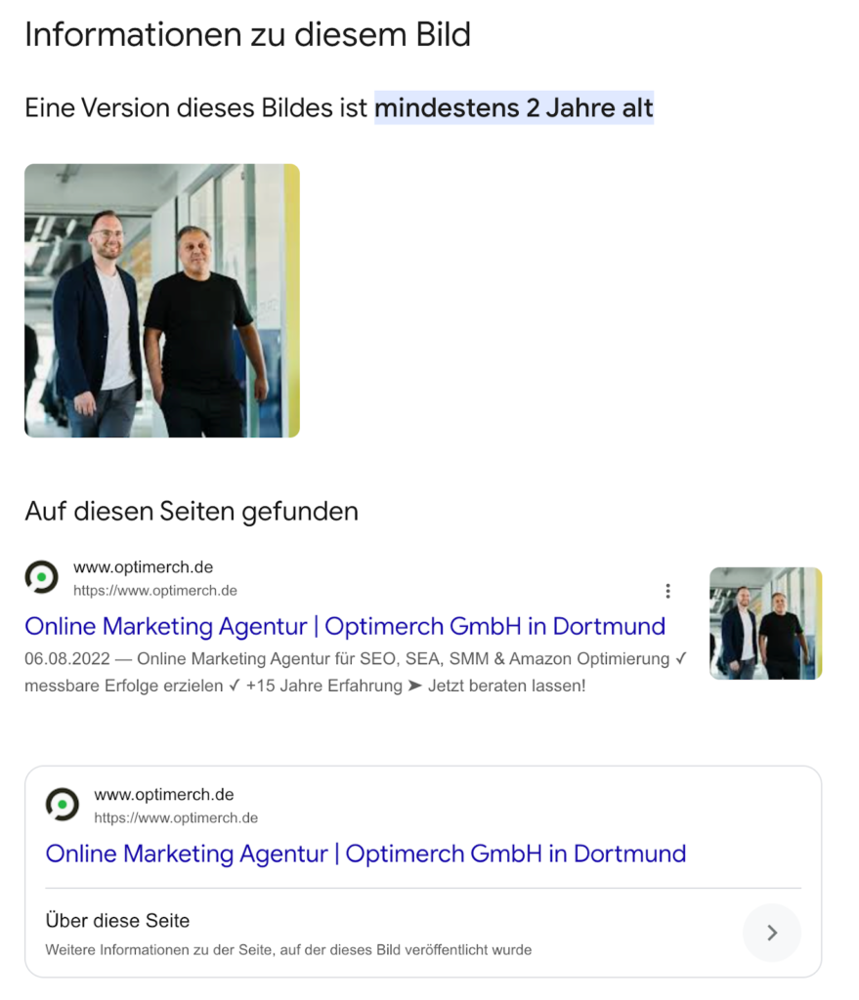Click the Informationen zu diesem Bild heading
Image resolution: width=859 pixels, height=1000 pixels.
pyautogui.click(x=247, y=34)
